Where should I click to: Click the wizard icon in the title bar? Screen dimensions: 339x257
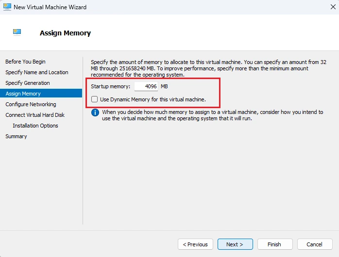click(7, 7)
